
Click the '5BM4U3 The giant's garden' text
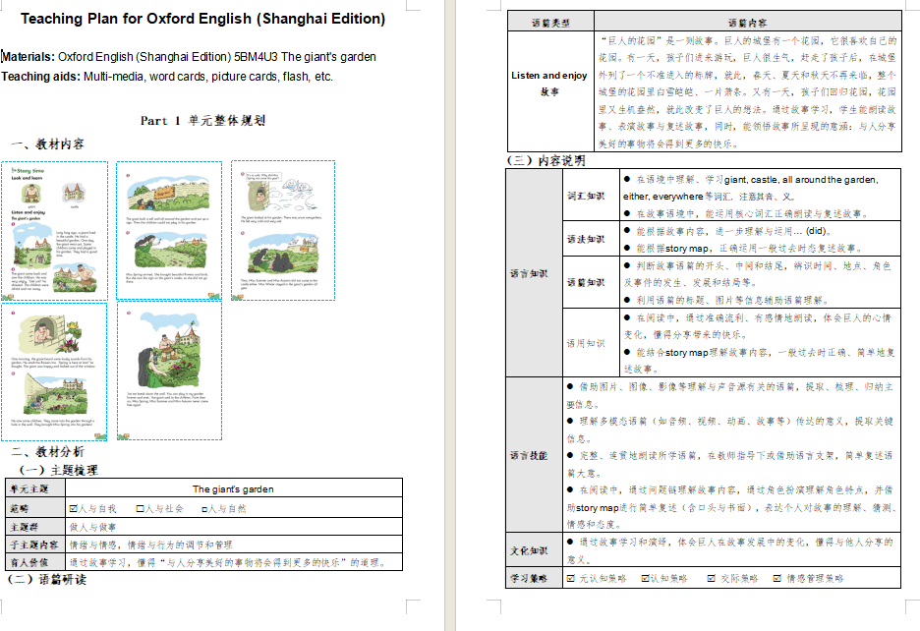pos(305,57)
